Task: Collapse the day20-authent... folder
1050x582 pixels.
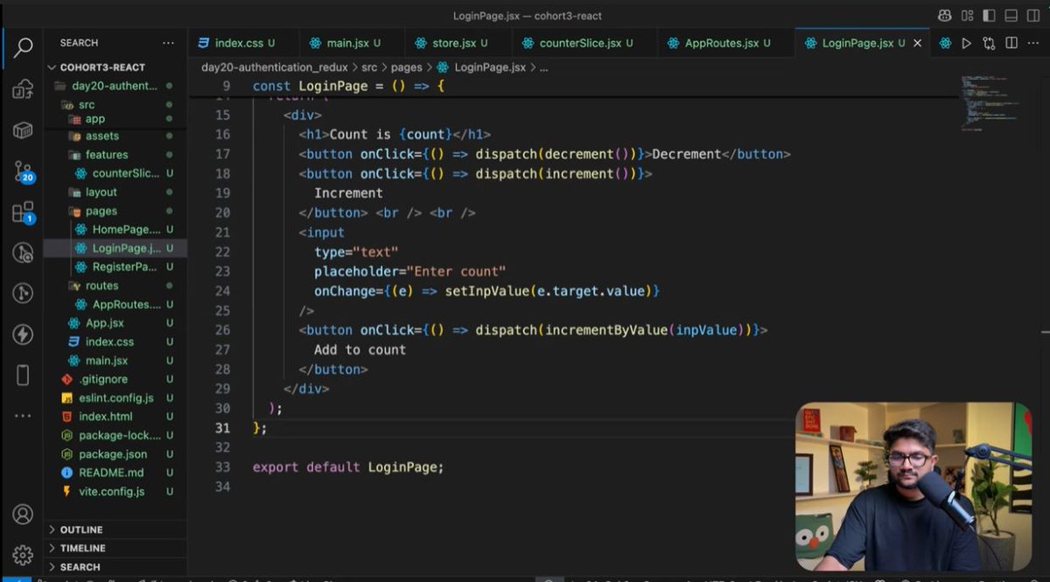Action: 115,86
